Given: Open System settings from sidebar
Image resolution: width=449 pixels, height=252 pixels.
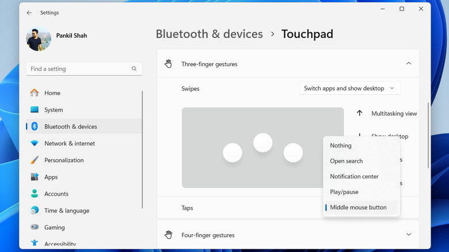Looking at the screenshot, I should point(54,110).
